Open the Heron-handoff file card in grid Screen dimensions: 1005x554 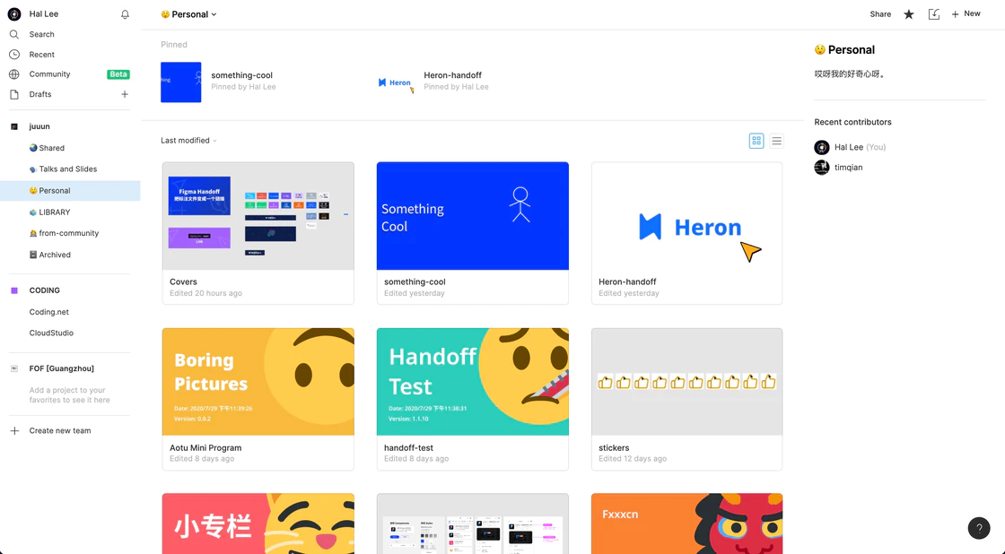(x=686, y=233)
